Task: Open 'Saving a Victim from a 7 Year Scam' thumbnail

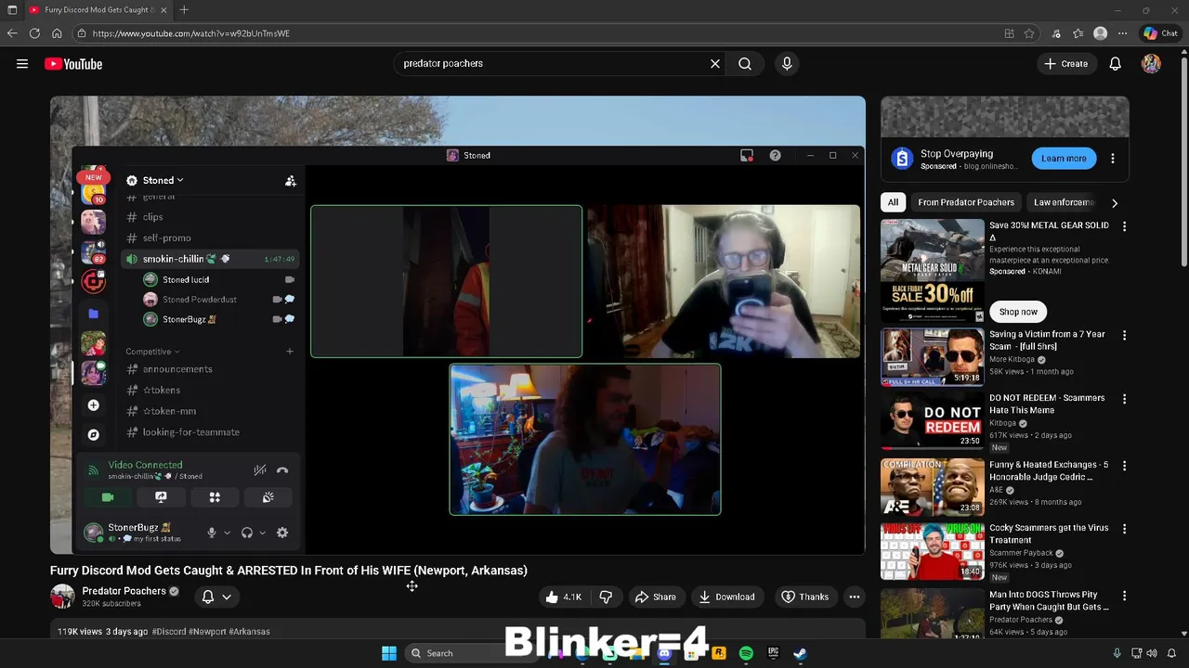Action: pos(932,356)
